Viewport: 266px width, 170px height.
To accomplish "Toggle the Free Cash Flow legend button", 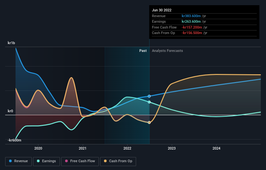I will coord(80,161).
